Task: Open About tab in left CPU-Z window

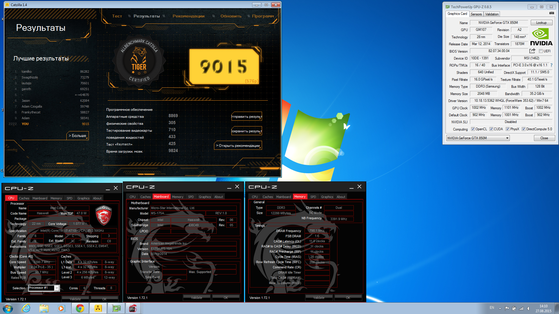Action: coord(97,198)
